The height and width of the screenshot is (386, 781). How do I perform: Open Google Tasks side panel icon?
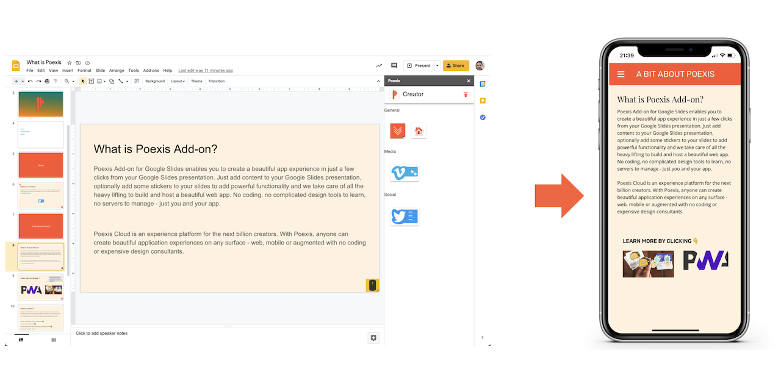point(483,117)
